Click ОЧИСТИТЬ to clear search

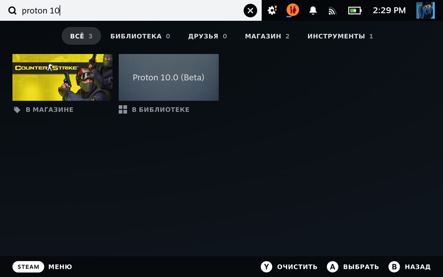pos(297,267)
